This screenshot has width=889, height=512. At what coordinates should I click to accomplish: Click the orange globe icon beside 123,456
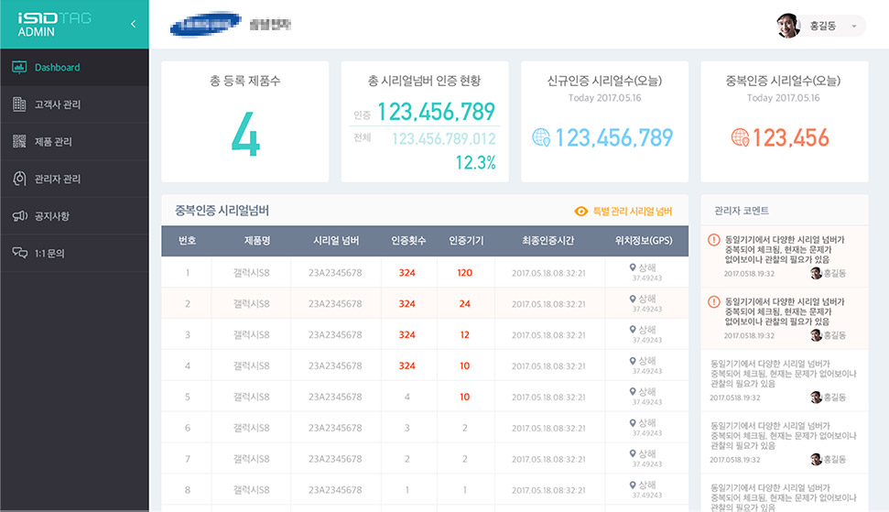pyautogui.click(x=740, y=137)
